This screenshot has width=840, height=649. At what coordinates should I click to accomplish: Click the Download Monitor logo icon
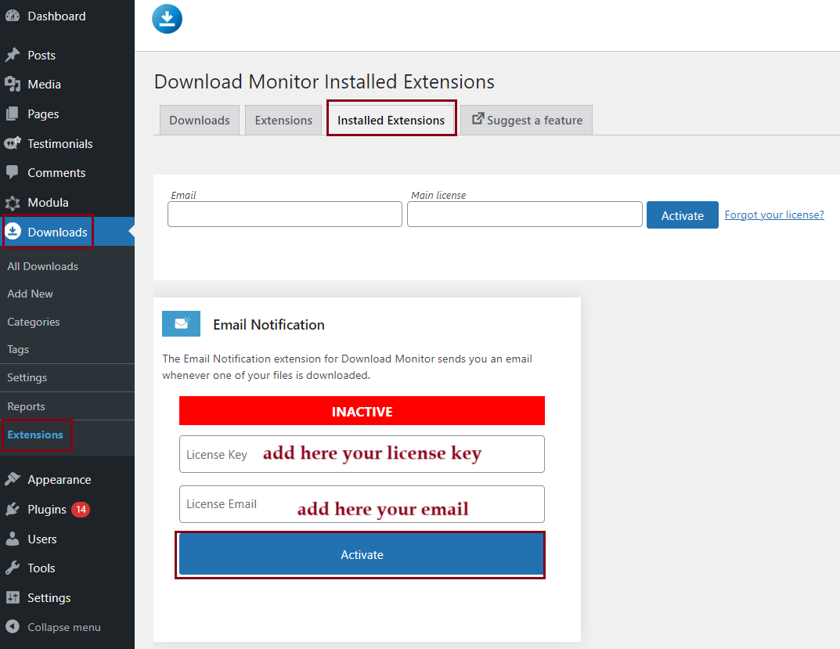pyautogui.click(x=168, y=19)
